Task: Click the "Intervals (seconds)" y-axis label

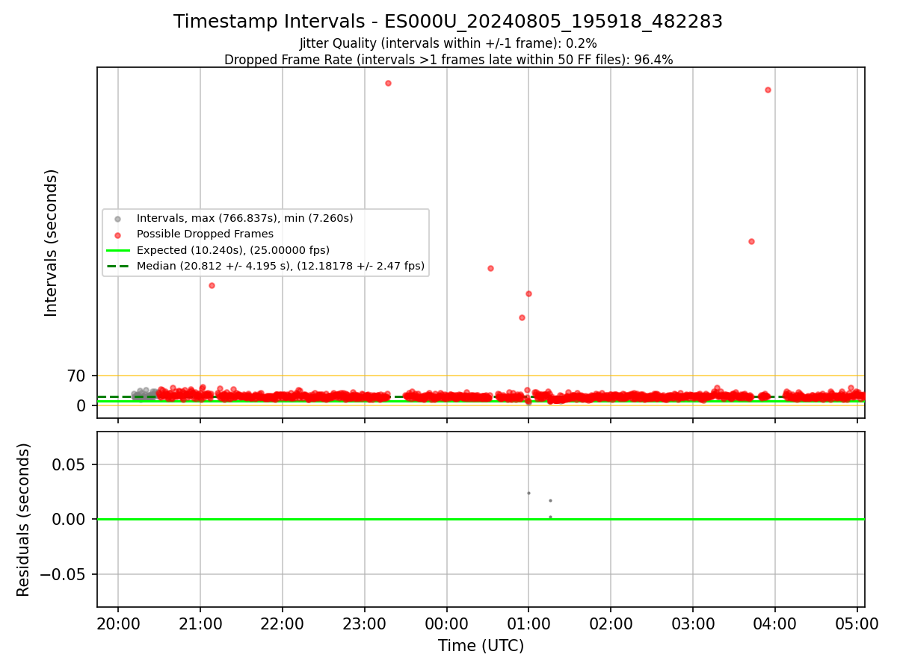Action: pos(51,243)
